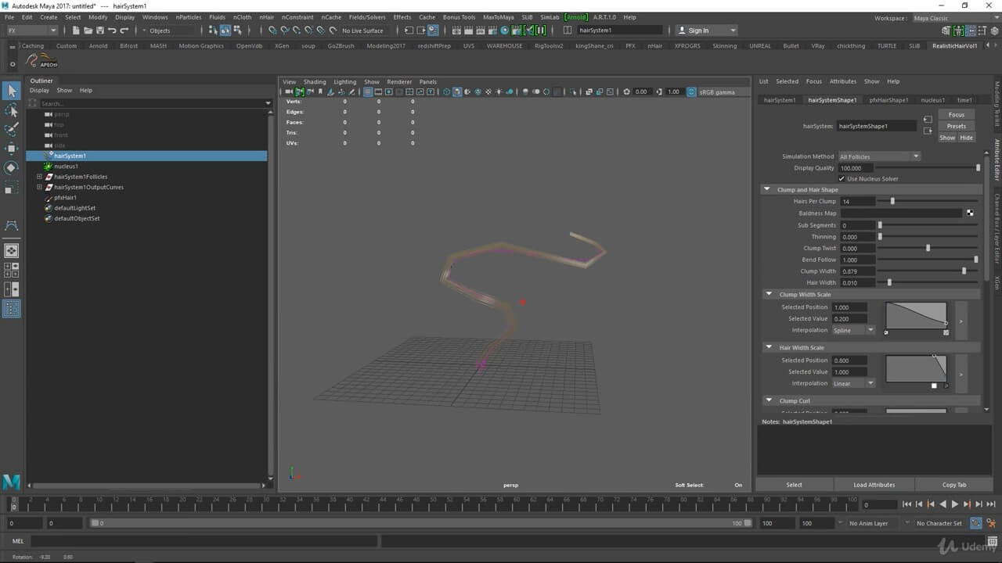Open the Simulation Method dropdown
The image size is (1002, 563).
pos(879,156)
